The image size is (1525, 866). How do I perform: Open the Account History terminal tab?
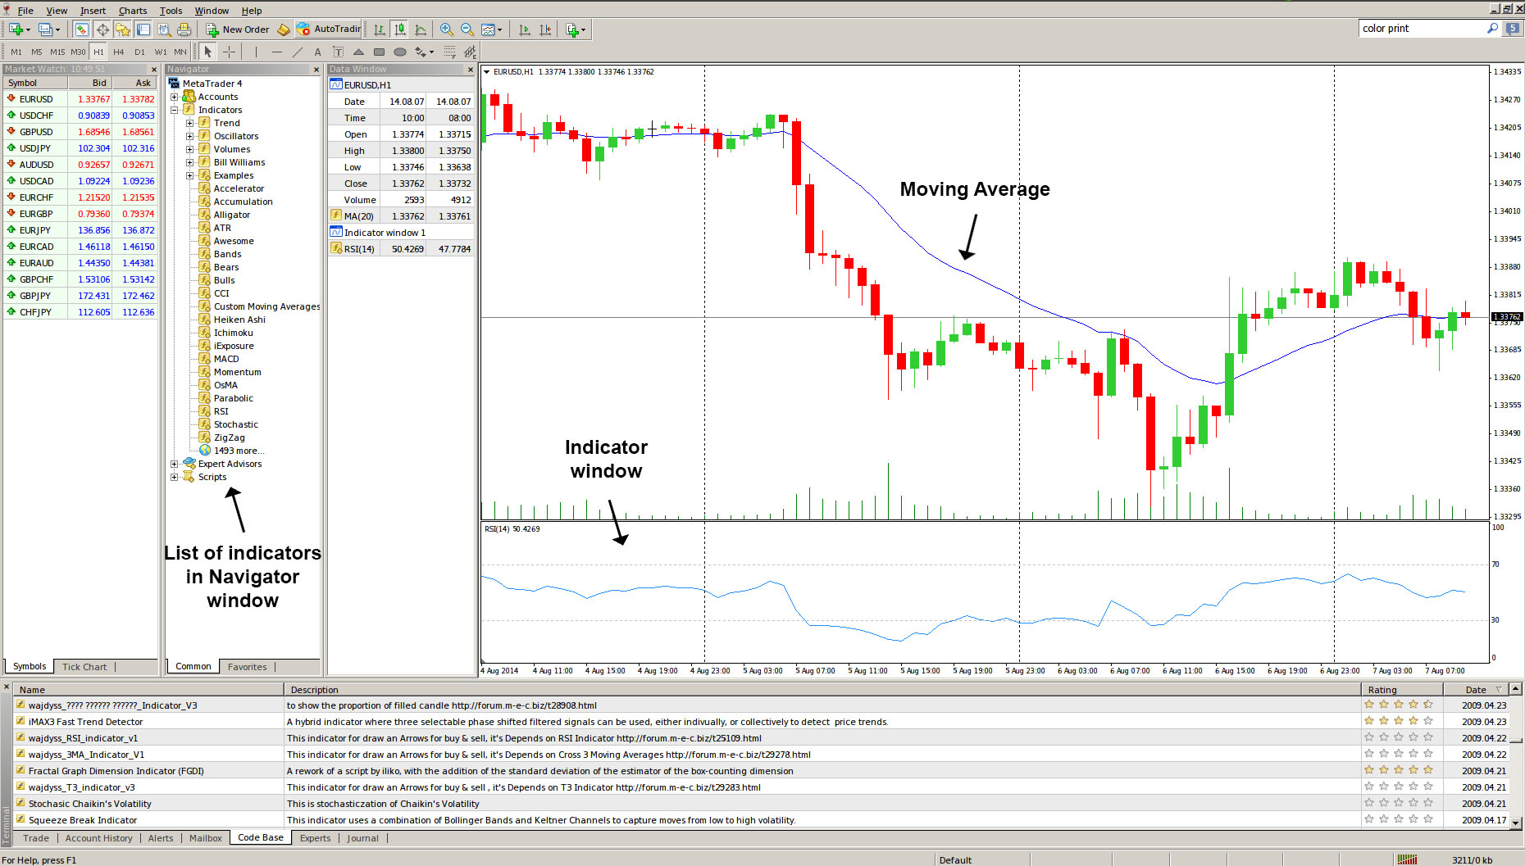[98, 838]
